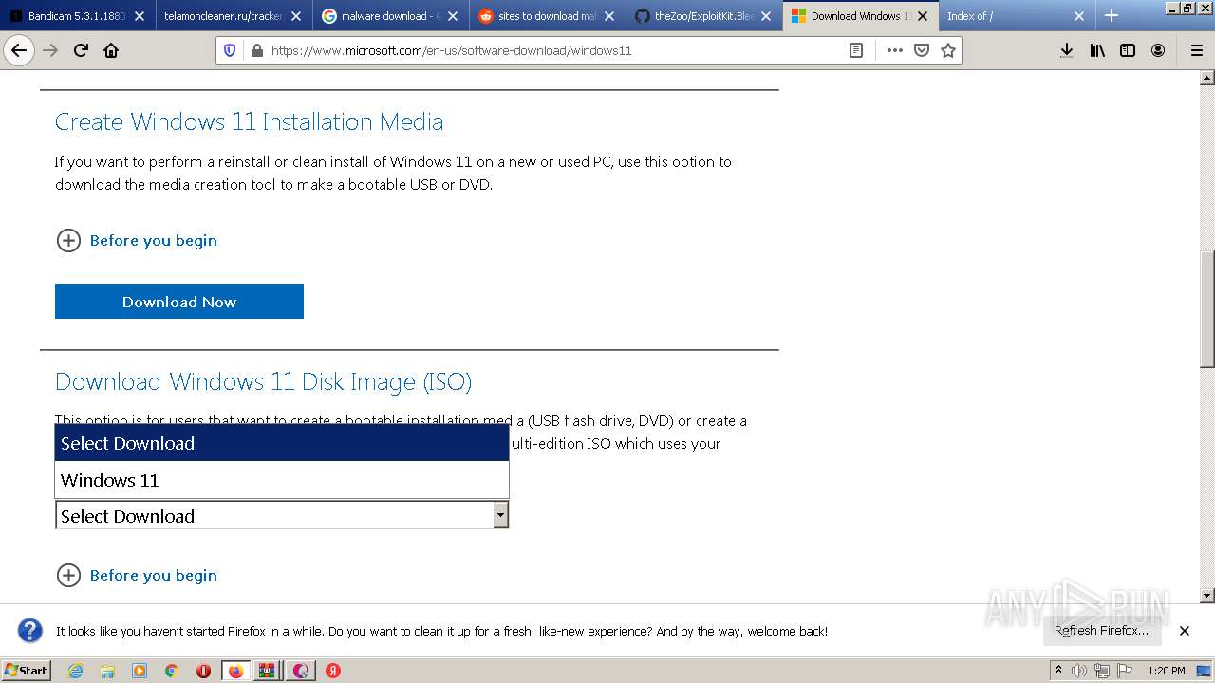
Task: Open the Windows Start menu
Action: coord(26,671)
